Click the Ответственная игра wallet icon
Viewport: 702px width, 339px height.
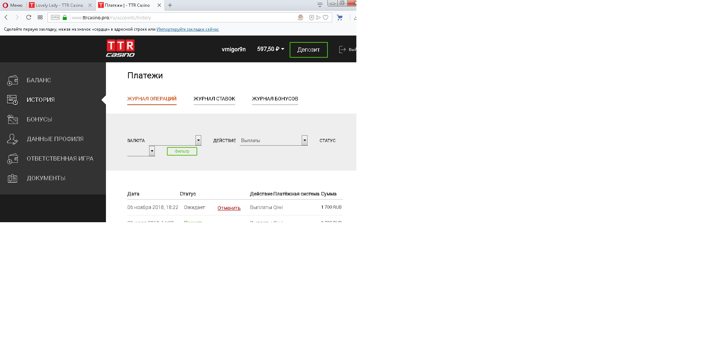tap(12, 159)
